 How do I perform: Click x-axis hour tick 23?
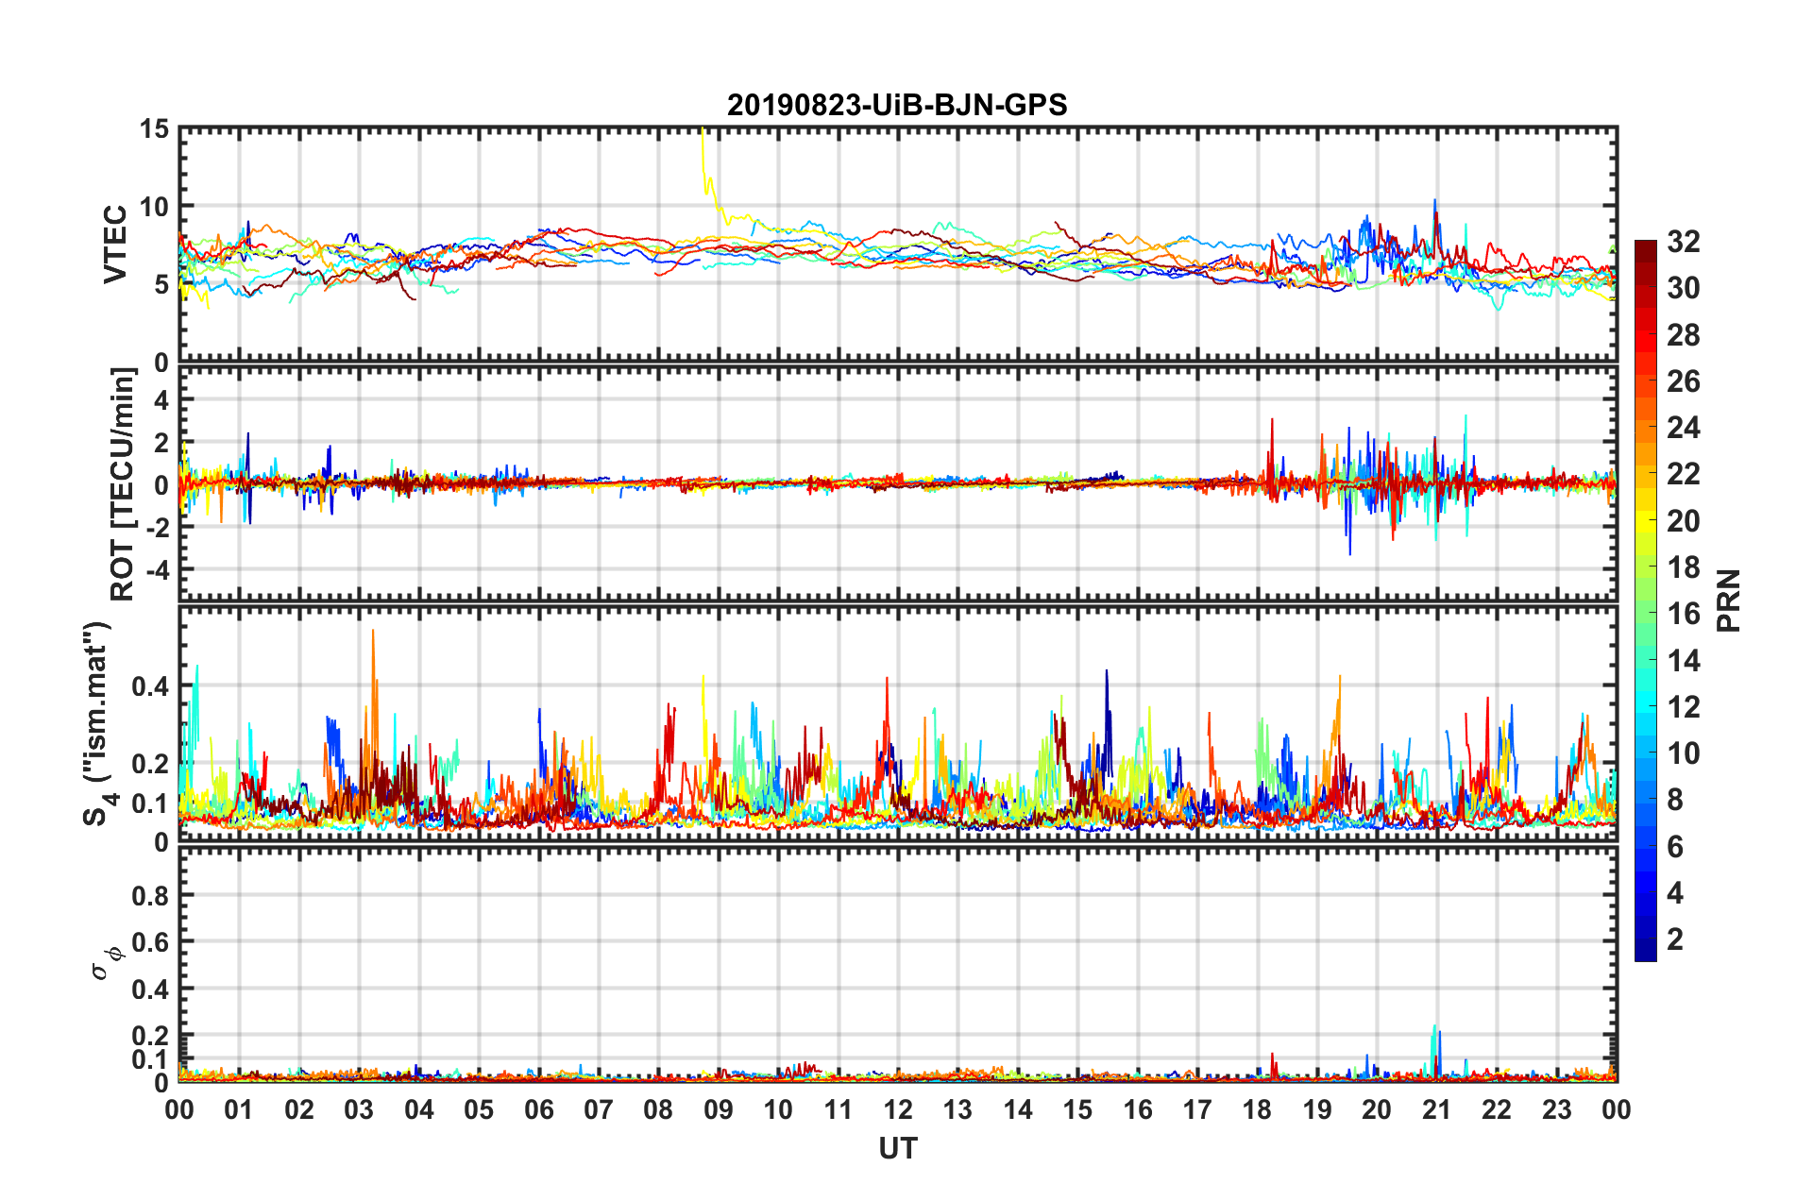click(1557, 1109)
